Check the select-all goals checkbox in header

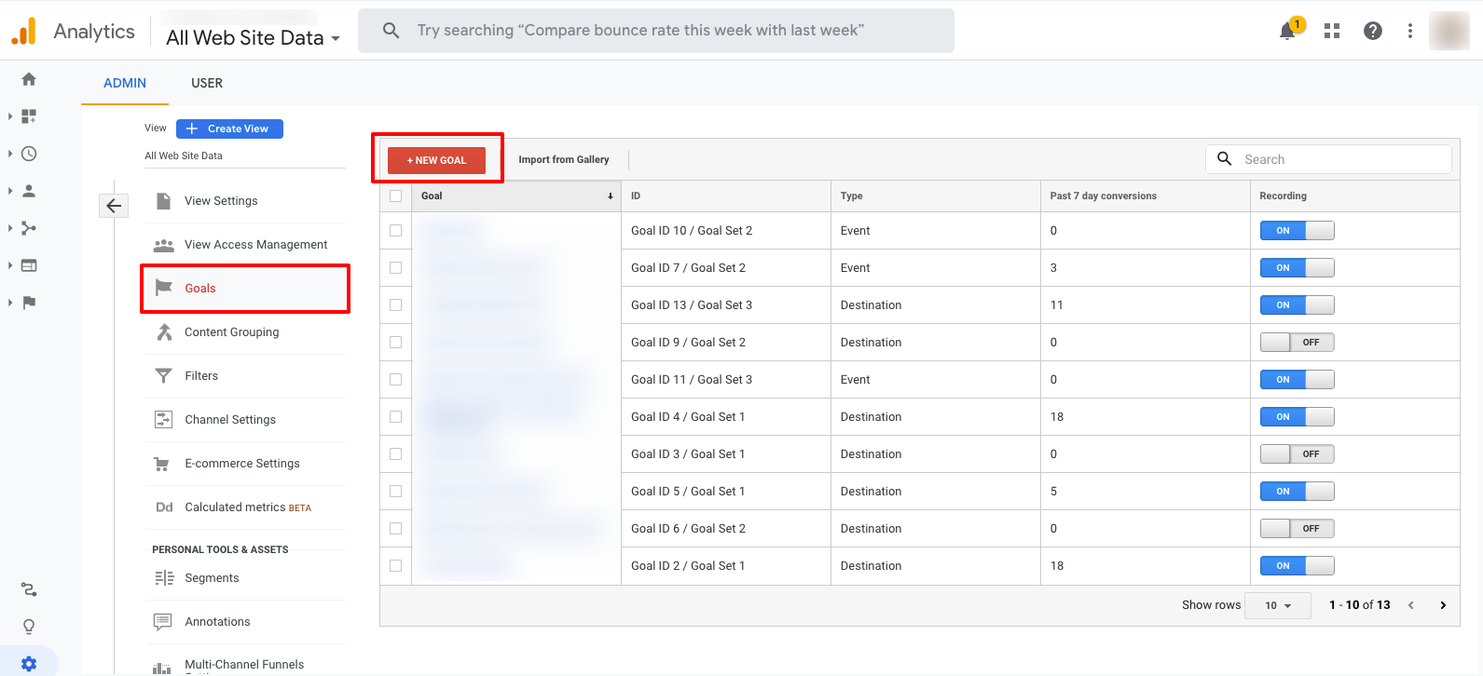point(396,196)
